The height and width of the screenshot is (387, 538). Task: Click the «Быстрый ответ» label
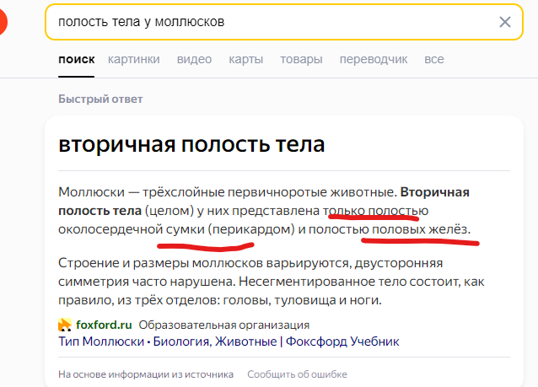100,99
